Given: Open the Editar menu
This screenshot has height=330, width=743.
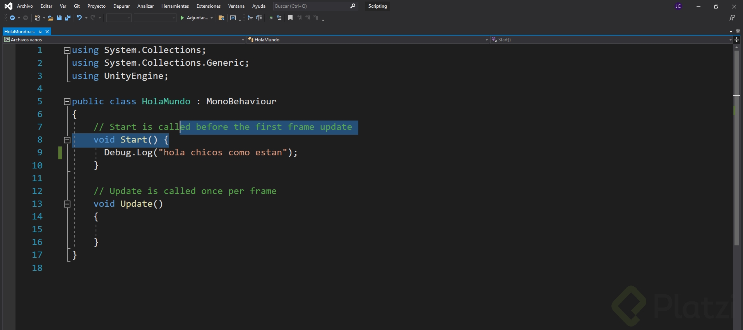Looking at the screenshot, I should (46, 6).
